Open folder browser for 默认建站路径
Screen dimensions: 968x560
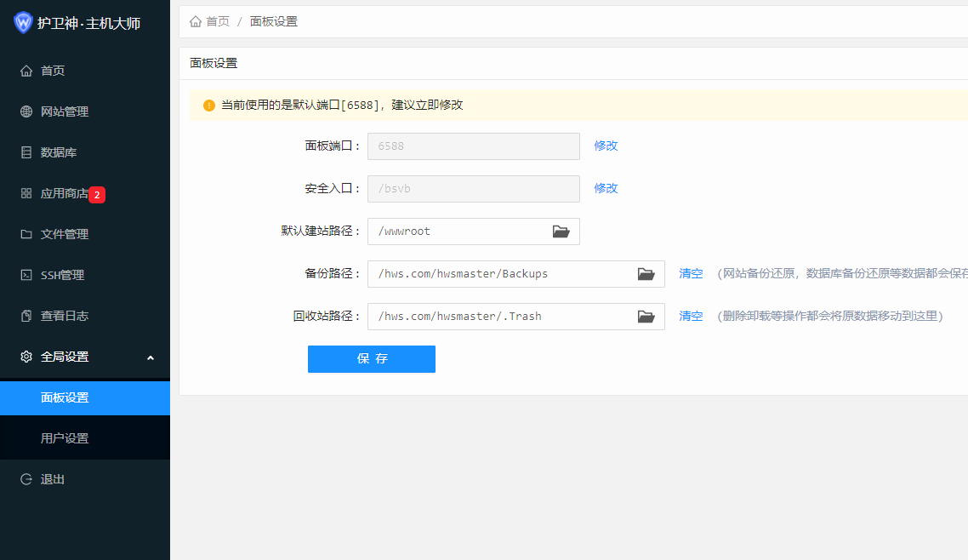[x=561, y=231]
